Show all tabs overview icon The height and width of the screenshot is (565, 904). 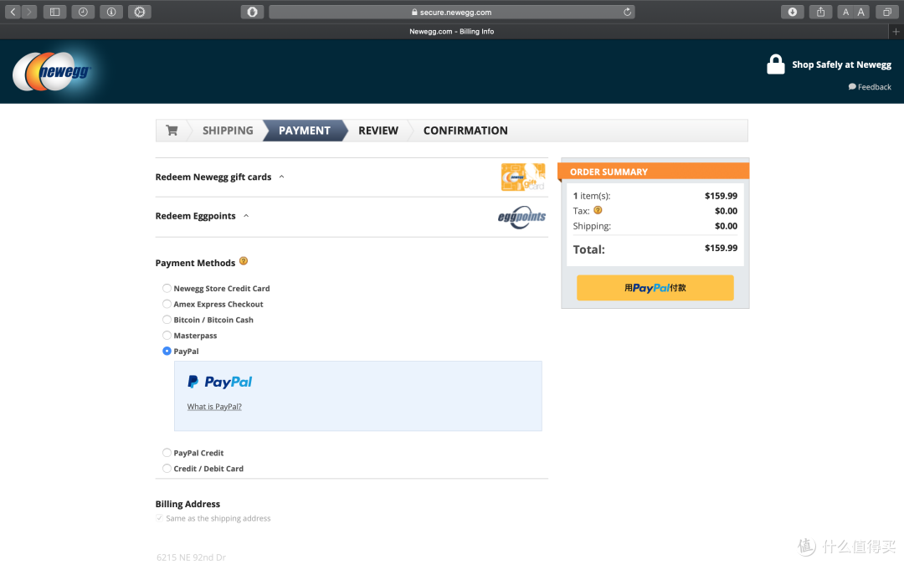886,12
